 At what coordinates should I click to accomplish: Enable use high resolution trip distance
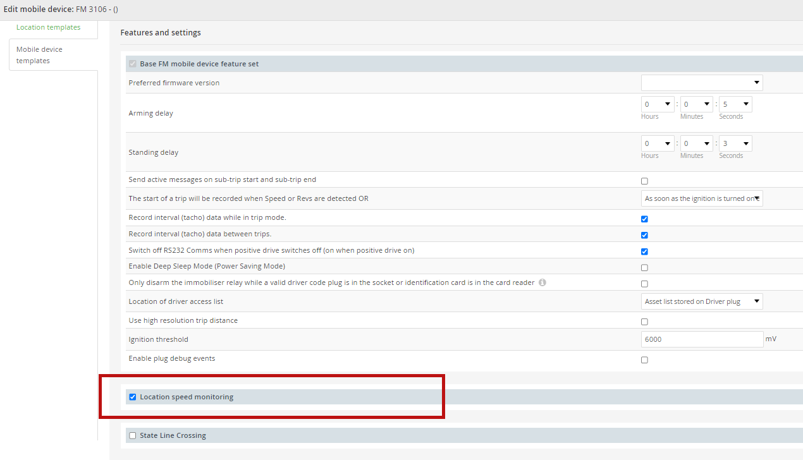644,322
